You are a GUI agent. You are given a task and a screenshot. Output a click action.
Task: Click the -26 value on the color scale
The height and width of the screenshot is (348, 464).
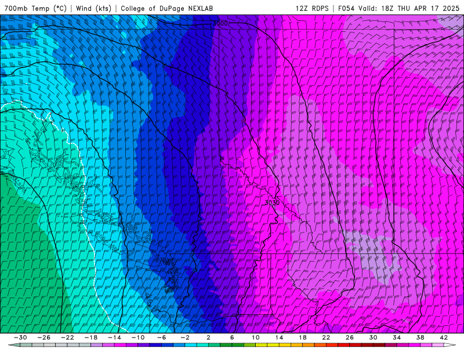click(44, 338)
